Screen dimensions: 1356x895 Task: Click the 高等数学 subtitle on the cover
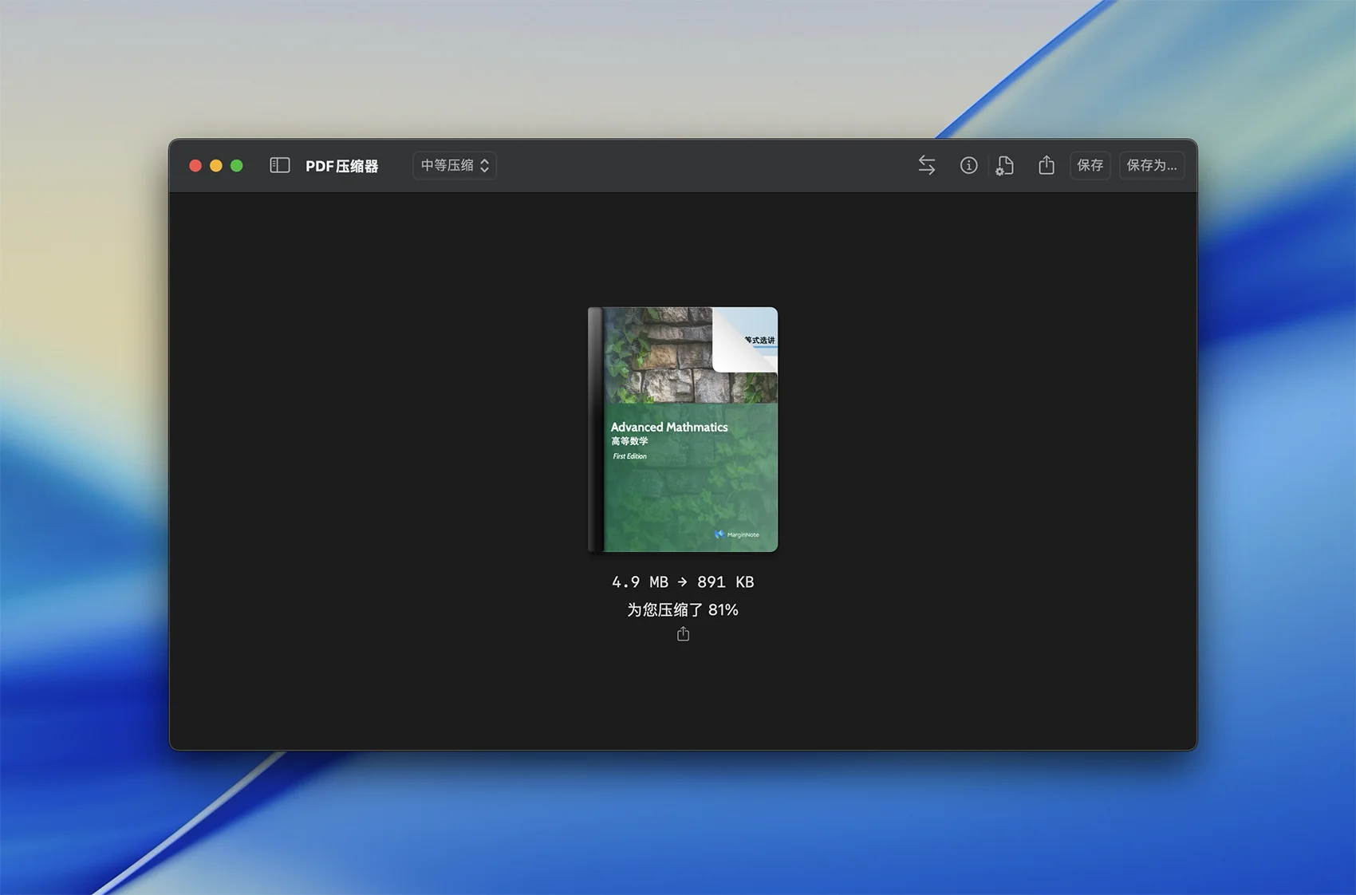click(x=629, y=441)
